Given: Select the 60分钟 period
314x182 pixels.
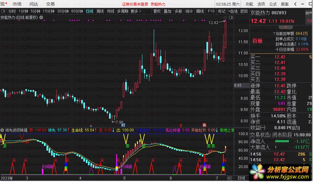Looking at the screenshot, I should 77,11.
